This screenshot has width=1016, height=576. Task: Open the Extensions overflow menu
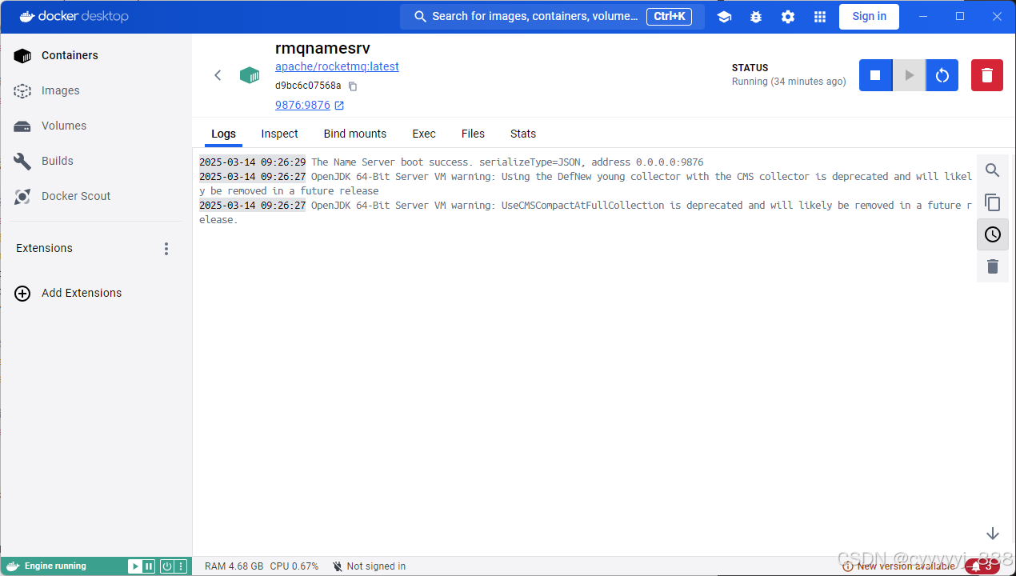166,248
